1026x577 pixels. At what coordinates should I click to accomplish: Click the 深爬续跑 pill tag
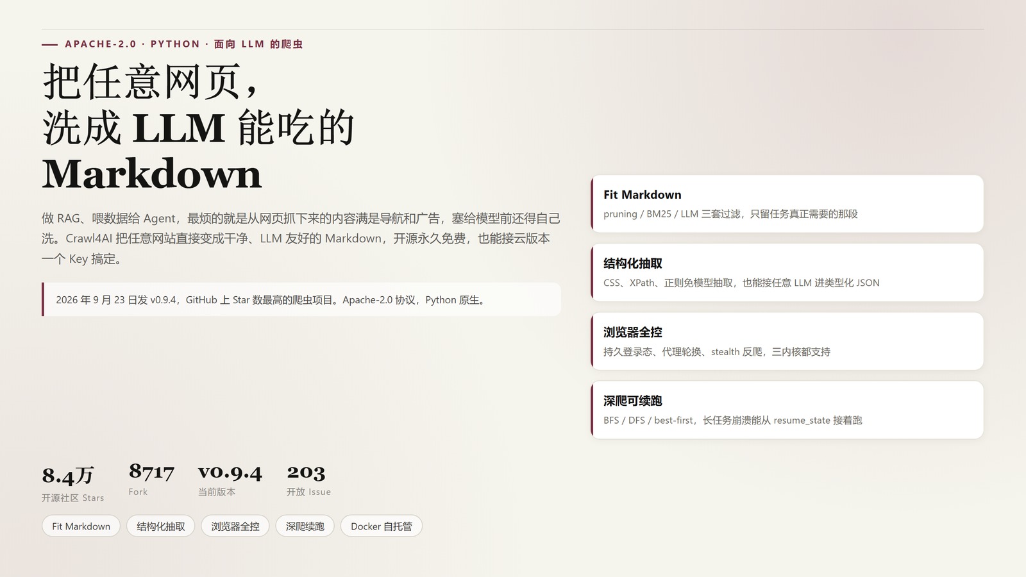click(305, 526)
